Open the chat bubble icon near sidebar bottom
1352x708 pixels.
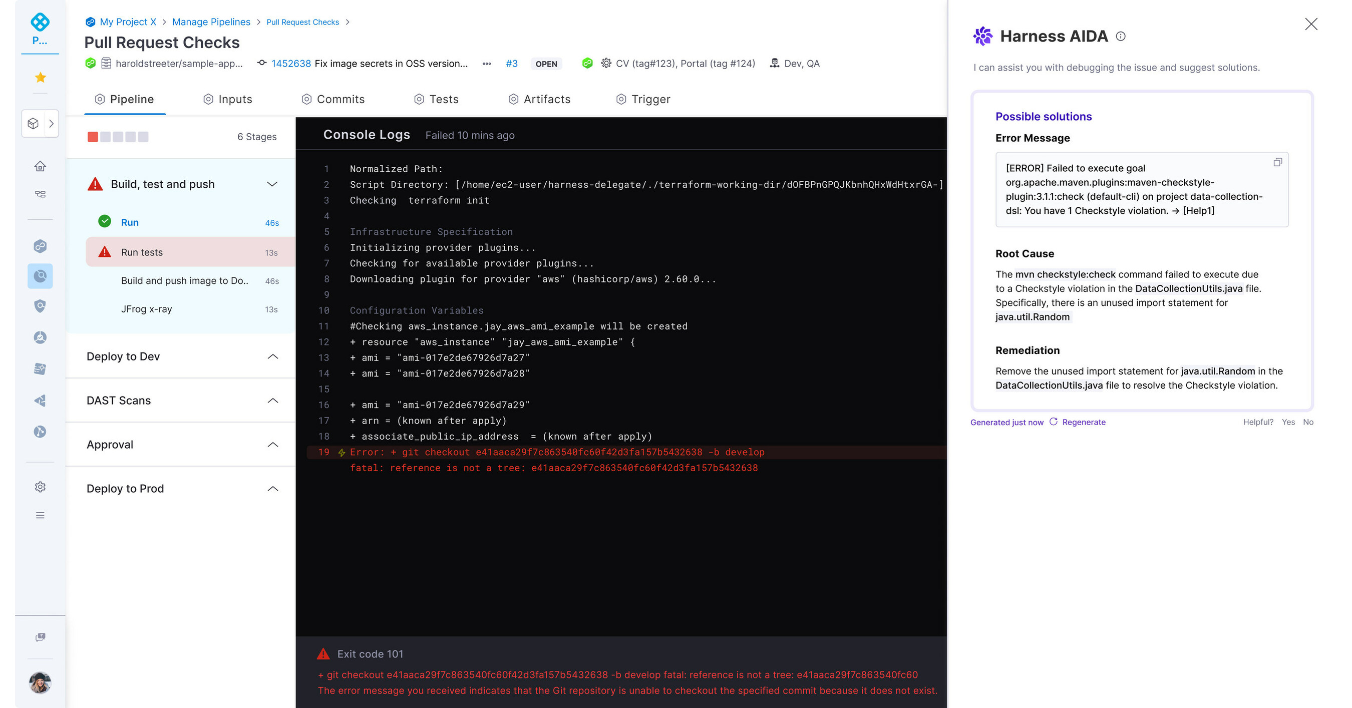pos(40,637)
